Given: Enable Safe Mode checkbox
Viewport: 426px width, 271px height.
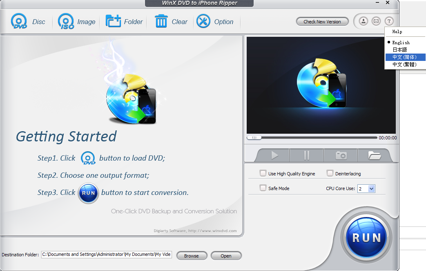Looking at the screenshot, I should (263, 188).
